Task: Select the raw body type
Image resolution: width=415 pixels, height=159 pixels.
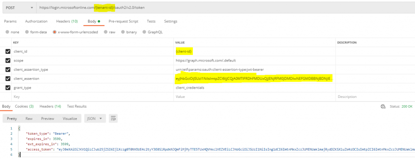Action: pos(109,32)
